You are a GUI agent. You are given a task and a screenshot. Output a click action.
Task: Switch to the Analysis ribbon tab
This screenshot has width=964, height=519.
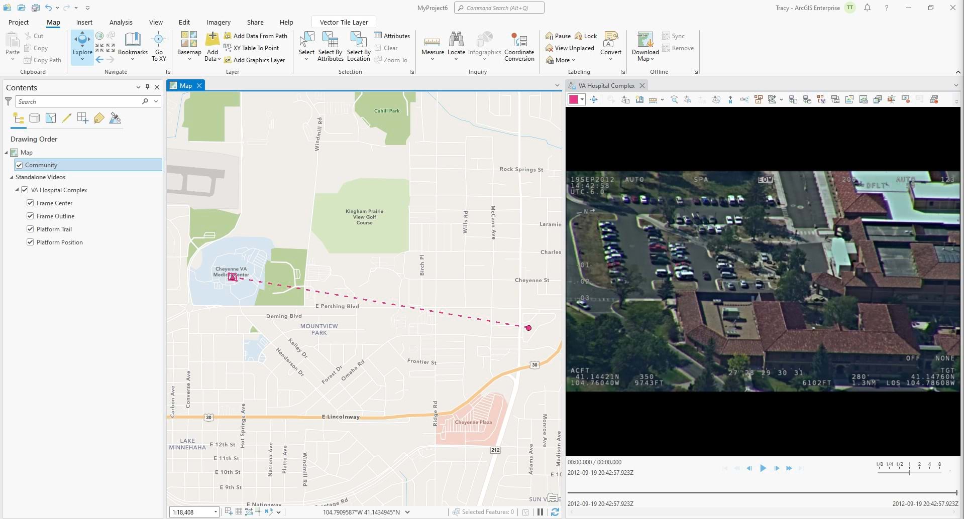[121, 22]
